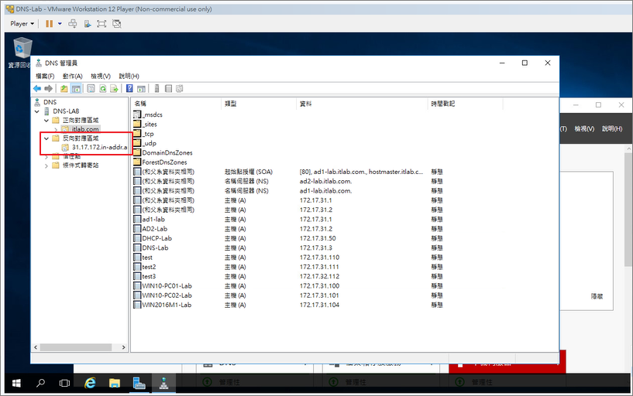
Task: Click tree pane horizontal scrollbar left arrow
Action: (36, 347)
